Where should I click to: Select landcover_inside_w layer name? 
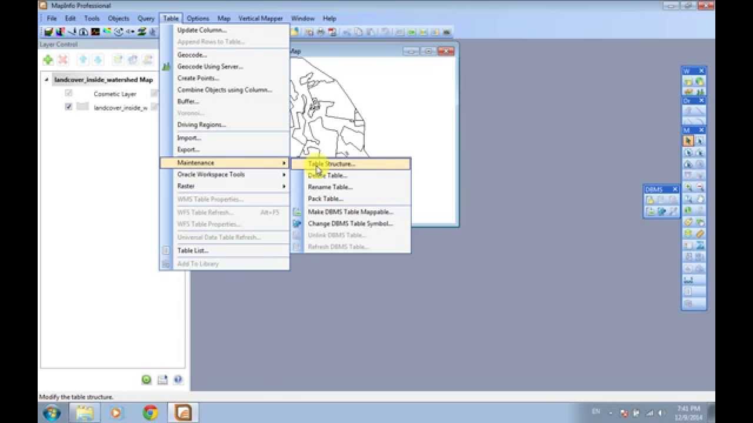pos(121,108)
